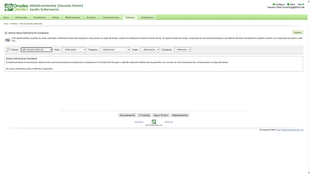This screenshot has height=174, width=310.
Task: Open the Estudiante dropdown
Action: pyautogui.click(x=183, y=49)
